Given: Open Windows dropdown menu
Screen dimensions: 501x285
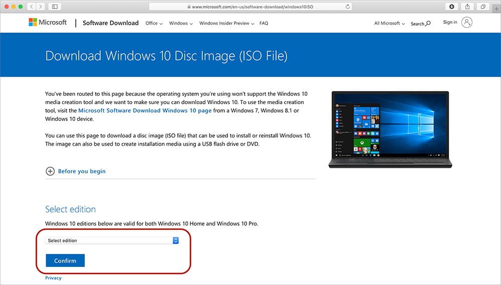Looking at the screenshot, I should point(181,23).
